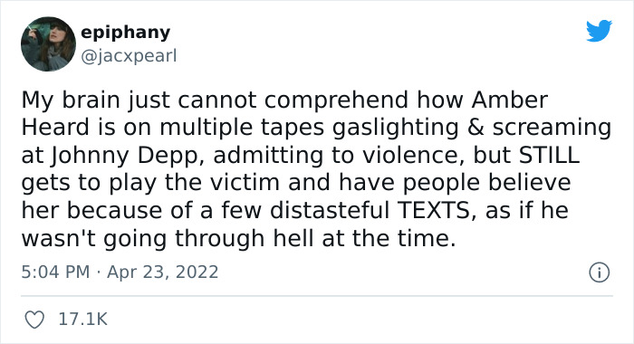This screenshot has height=344, width=634.
Task: Click the Twitter bird logo
Action: pyautogui.click(x=599, y=31)
